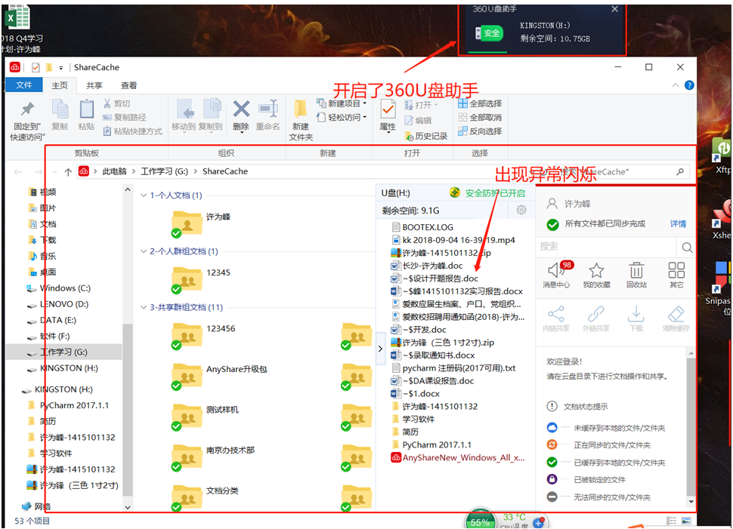The image size is (733, 529).
Task: Click the Cut (剪切) scissors item
Action: click(x=116, y=103)
